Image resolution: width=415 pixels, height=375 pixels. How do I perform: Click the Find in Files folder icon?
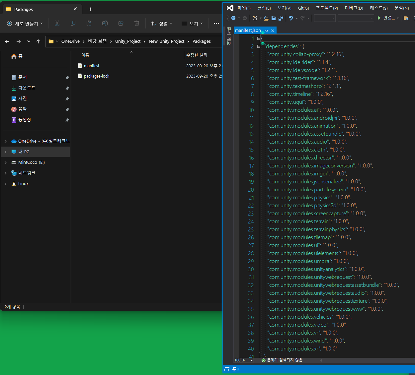tap(406, 18)
